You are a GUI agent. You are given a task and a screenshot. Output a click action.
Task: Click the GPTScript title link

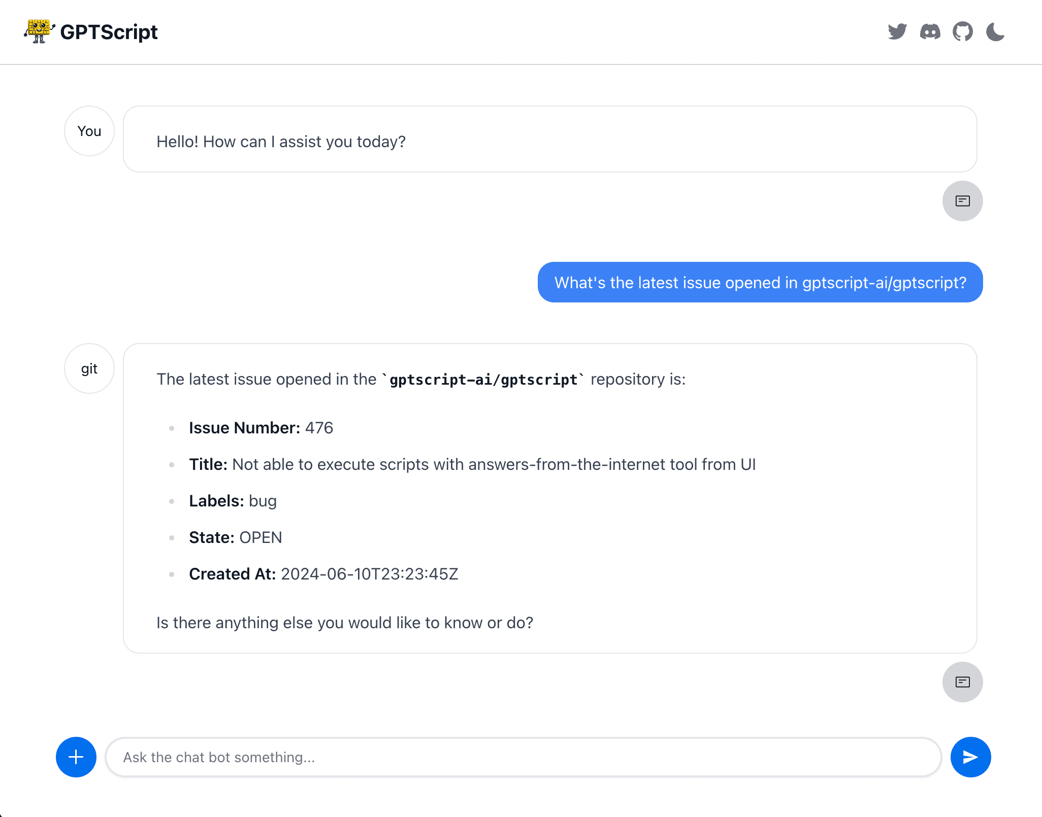(x=109, y=32)
